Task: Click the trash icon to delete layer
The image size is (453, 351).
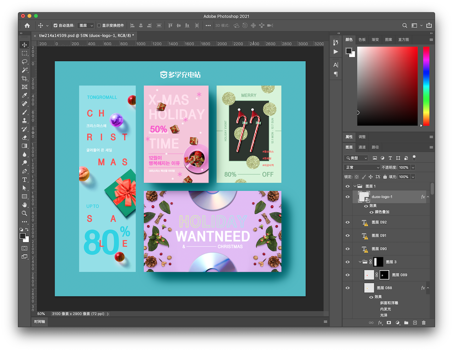Action: tap(424, 323)
